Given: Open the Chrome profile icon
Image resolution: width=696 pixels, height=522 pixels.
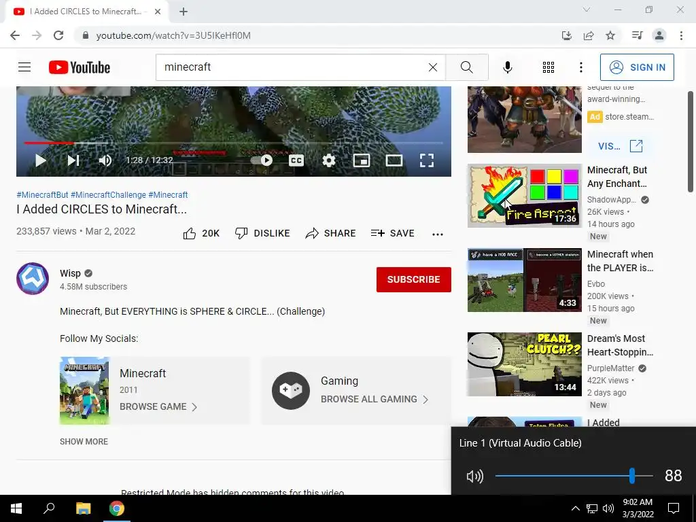Looking at the screenshot, I should pos(659,35).
